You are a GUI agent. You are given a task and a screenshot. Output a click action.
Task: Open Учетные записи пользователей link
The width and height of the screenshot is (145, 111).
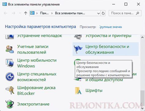[x=33, y=50]
